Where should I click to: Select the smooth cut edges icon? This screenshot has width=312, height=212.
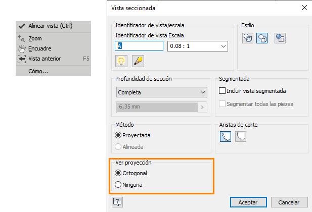pos(241,136)
